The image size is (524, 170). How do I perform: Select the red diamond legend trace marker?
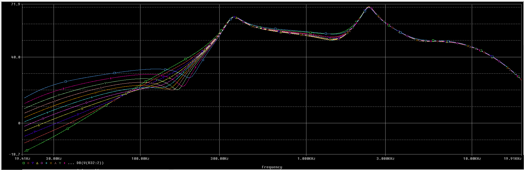pyautogui.click(x=28, y=163)
